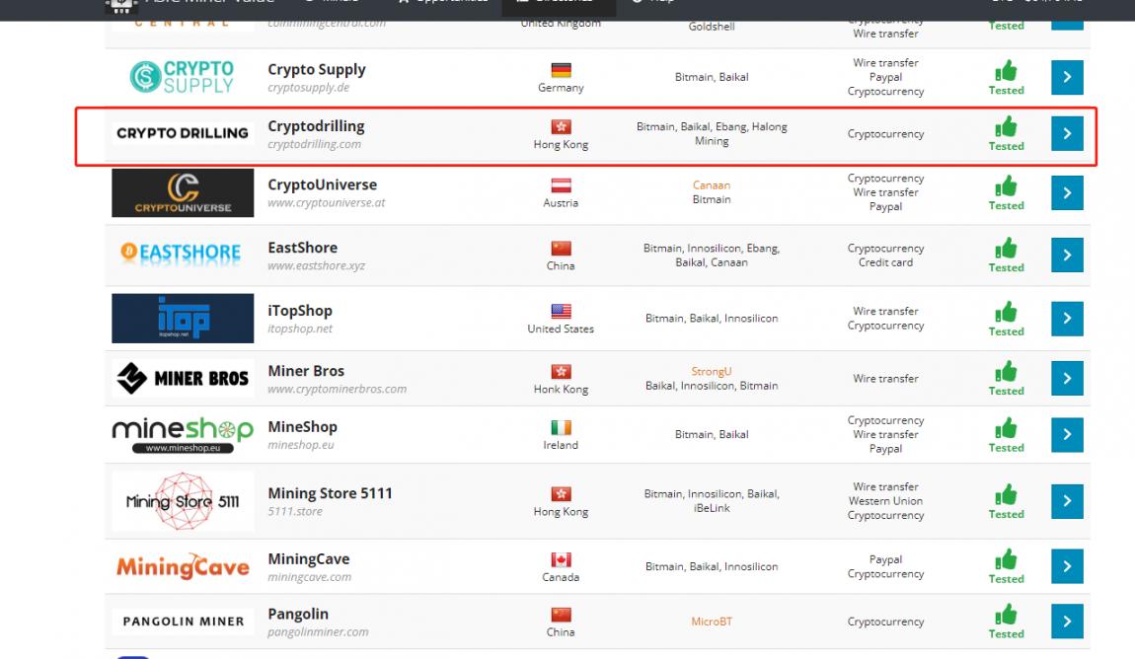Click the Mining Store 5111 logo
1135x659 pixels.
[183, 501]
